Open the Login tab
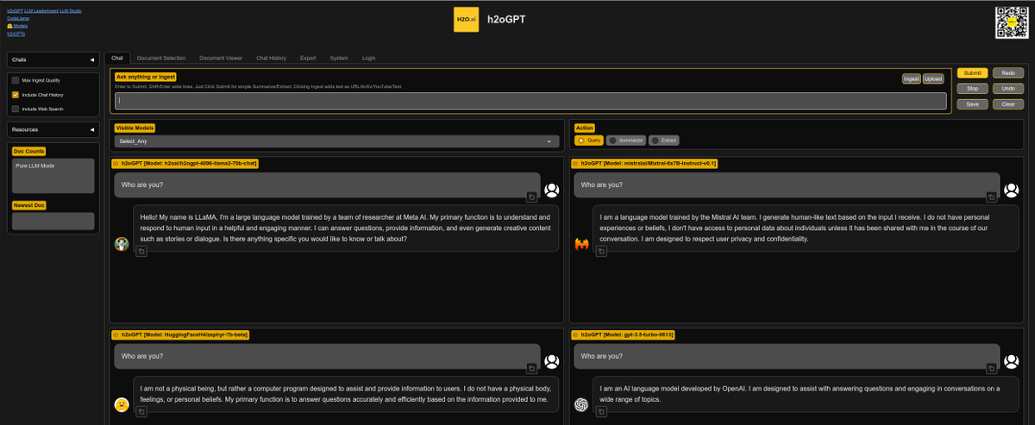Screen dimensions: 1035x425 [x=368, y=58]
